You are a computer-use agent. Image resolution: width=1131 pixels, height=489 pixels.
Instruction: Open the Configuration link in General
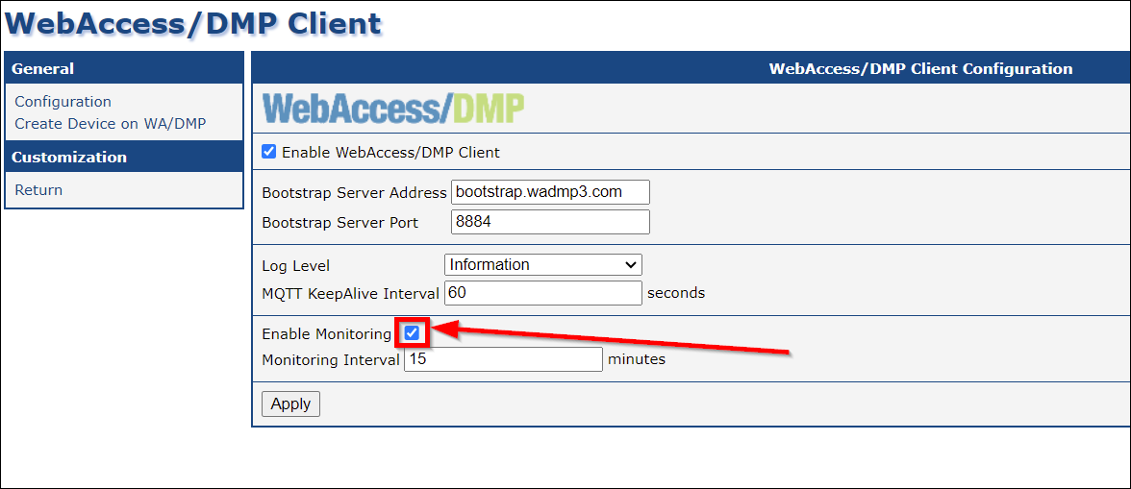[63, 102]
